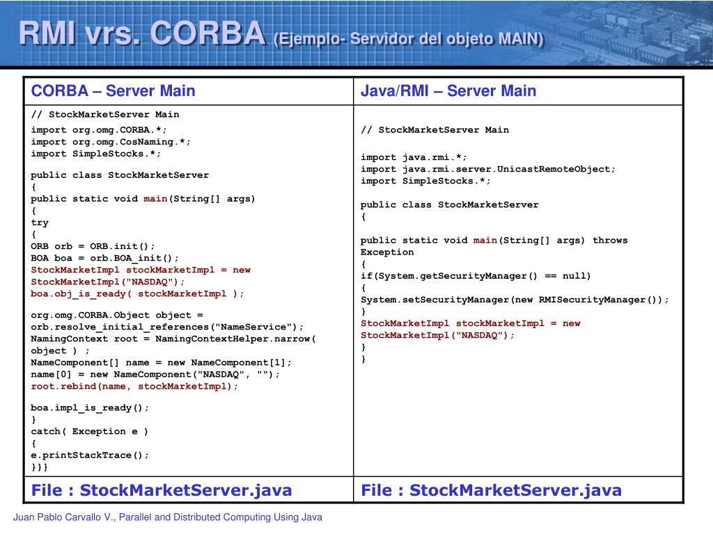Viewport: 713px width, 534px height.
Task: Click Java/RMI red line "StockMarketImpl stockMarketImpl = new"
Action: click(x=471, y=323)
